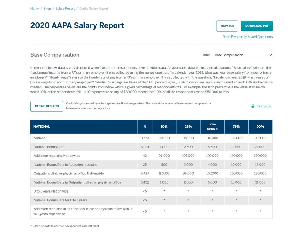Image resolution: width=303 pixels, height=236 pixels.
Task: Click the printer icon beside Print table
Action: coord(253,106)
